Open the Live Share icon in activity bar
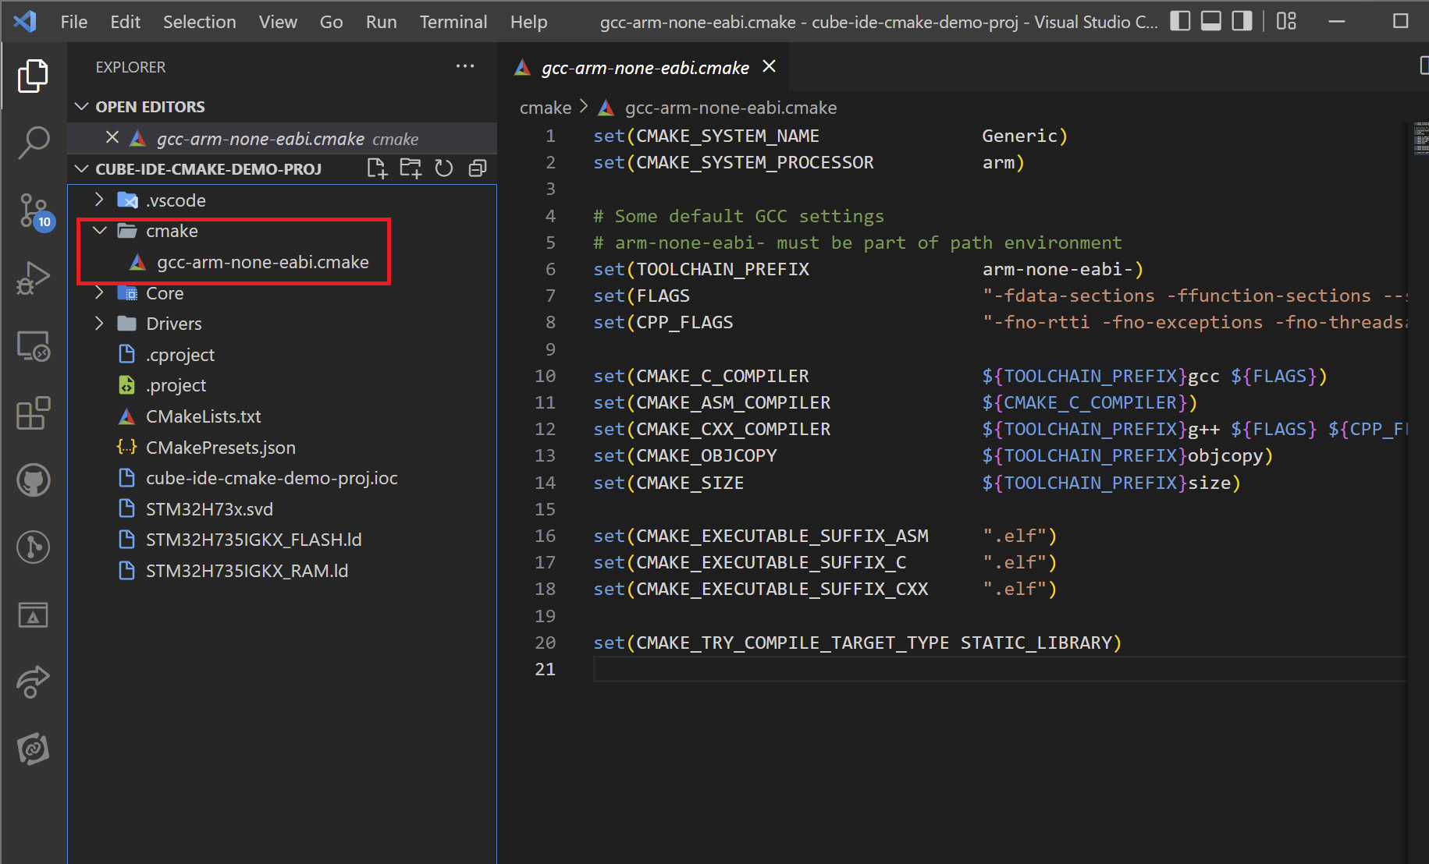1429x864 pixels. (33, 682)
